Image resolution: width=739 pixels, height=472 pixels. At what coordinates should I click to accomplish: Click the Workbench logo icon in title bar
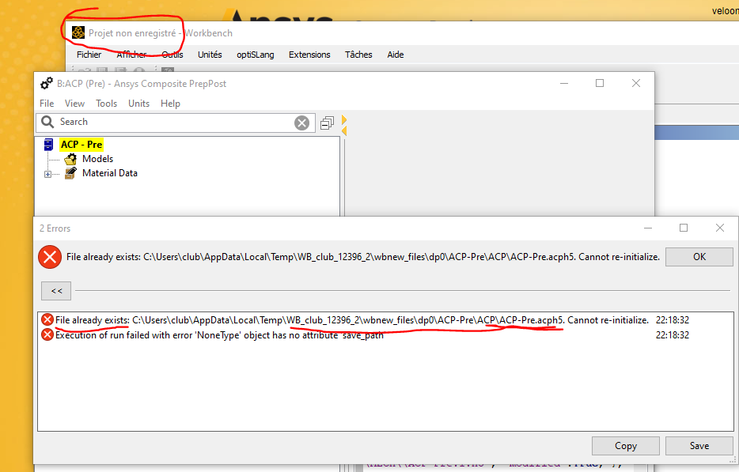point(78,32)
